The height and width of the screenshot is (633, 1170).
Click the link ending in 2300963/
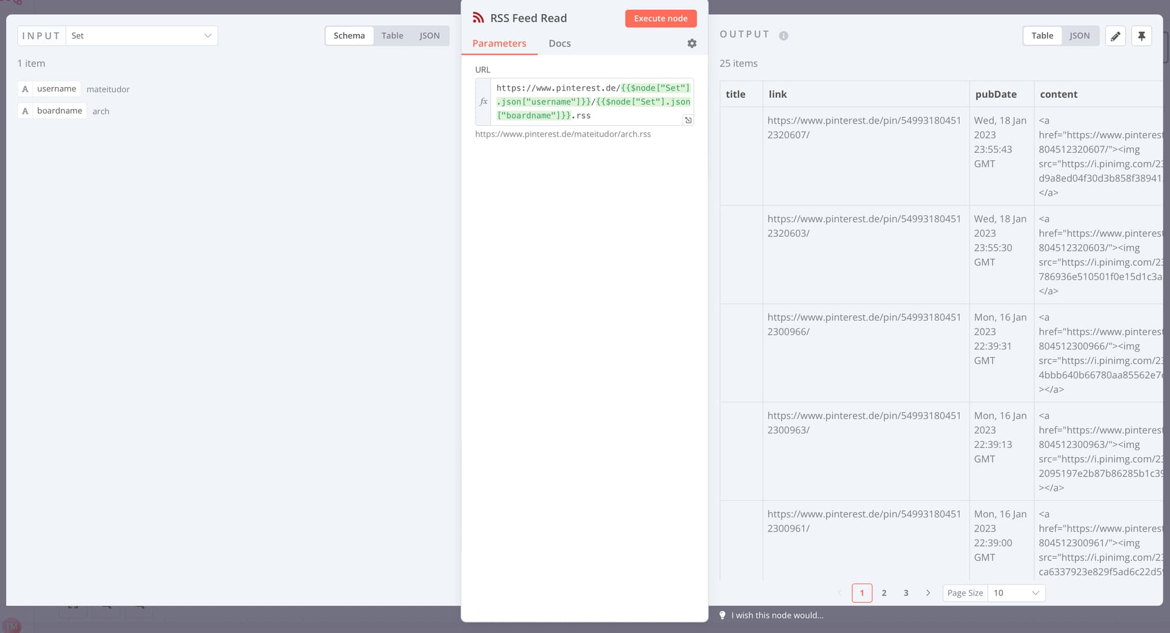pos(864,423)
